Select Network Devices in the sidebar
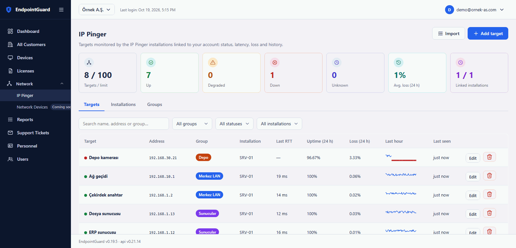The height and width of the screenshot is (248, 516). pos(32,107)
